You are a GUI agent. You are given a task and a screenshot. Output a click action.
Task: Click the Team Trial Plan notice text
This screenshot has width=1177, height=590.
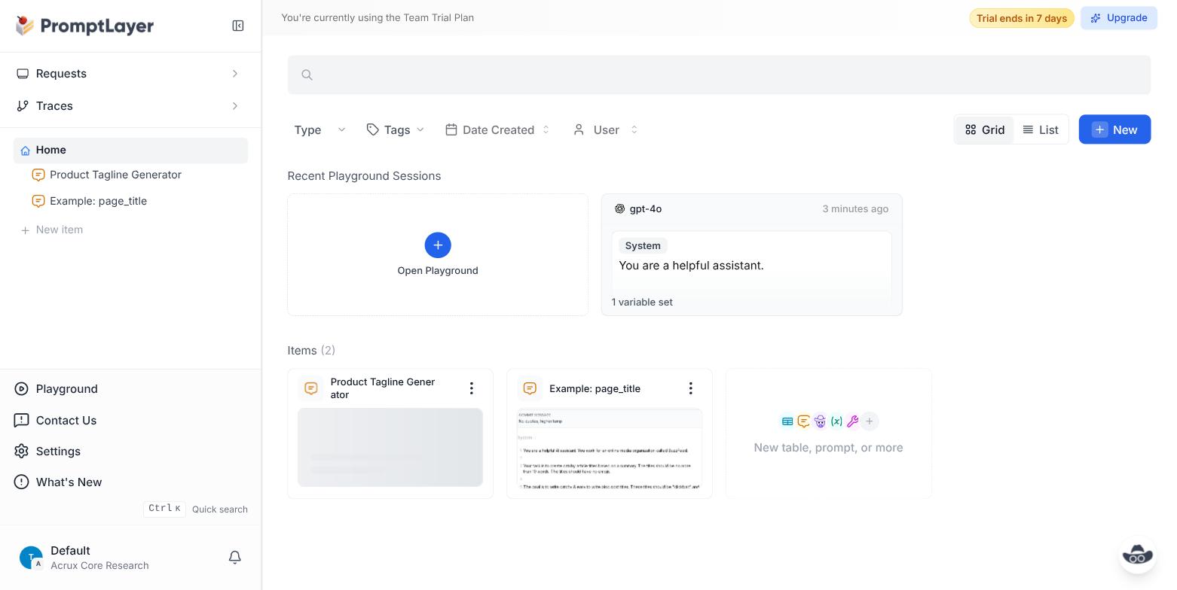tap(378, 17)
